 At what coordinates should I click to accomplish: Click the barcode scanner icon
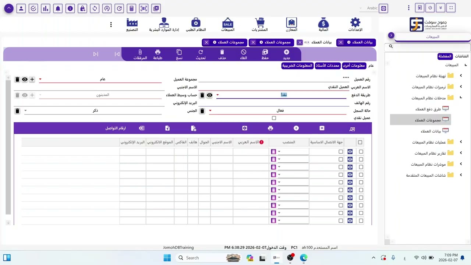point(144,8)
